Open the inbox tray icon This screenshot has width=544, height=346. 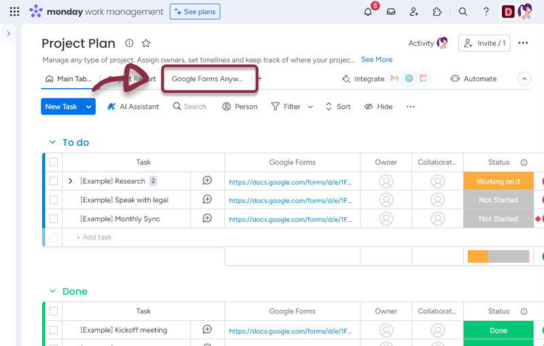[391, 12]
